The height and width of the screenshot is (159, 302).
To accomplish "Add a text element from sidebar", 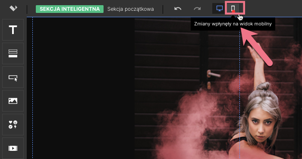I will (13, 30).
